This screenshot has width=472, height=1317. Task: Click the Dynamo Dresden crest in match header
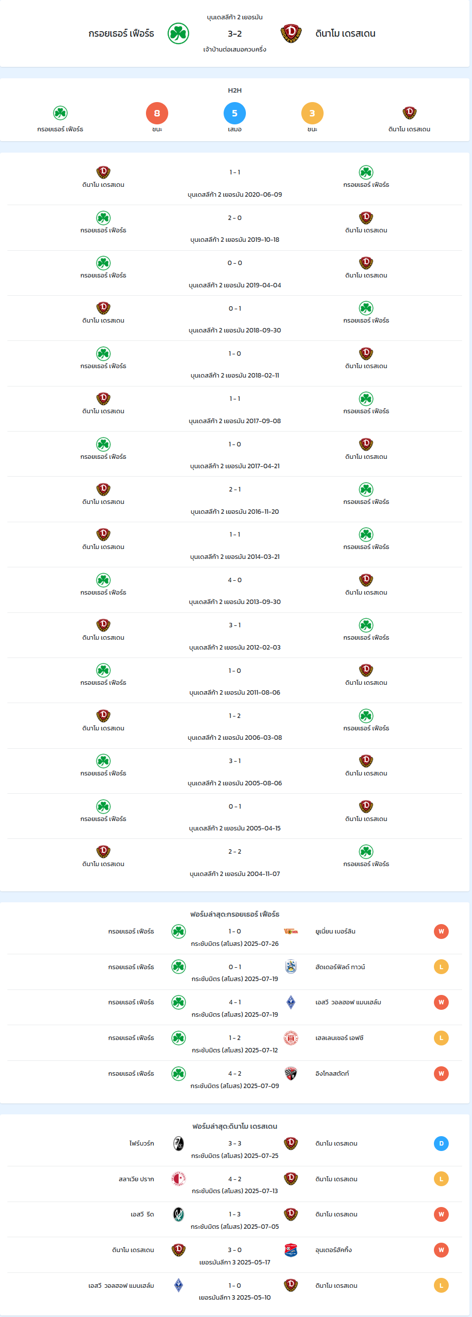click(x=291, y=33)
